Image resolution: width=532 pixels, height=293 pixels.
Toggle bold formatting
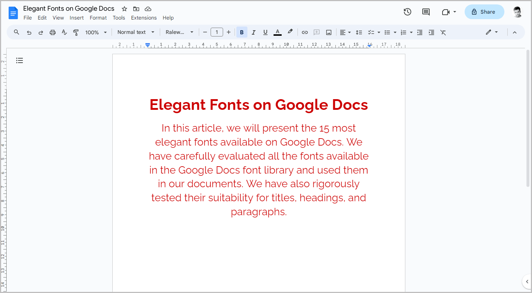pyautogui.click(x=242, y=32)
